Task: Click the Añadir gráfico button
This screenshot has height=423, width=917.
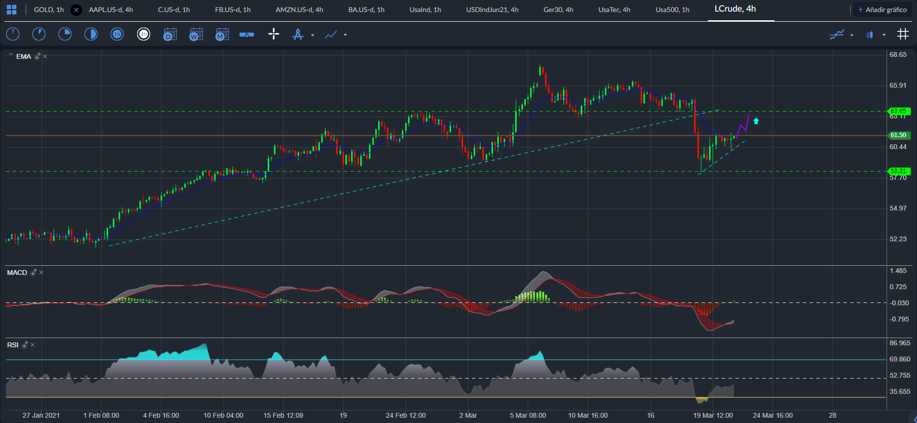Action: click(882, 10)
